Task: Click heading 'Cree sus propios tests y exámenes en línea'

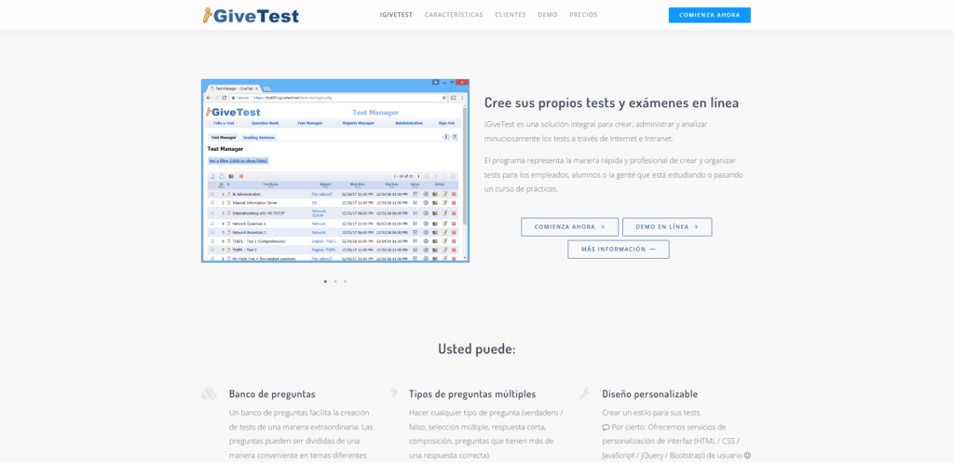Action: point(611,102)
